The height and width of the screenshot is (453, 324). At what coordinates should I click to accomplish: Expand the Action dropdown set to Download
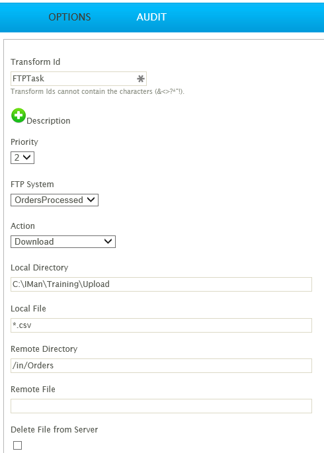[x=63, y=242]
